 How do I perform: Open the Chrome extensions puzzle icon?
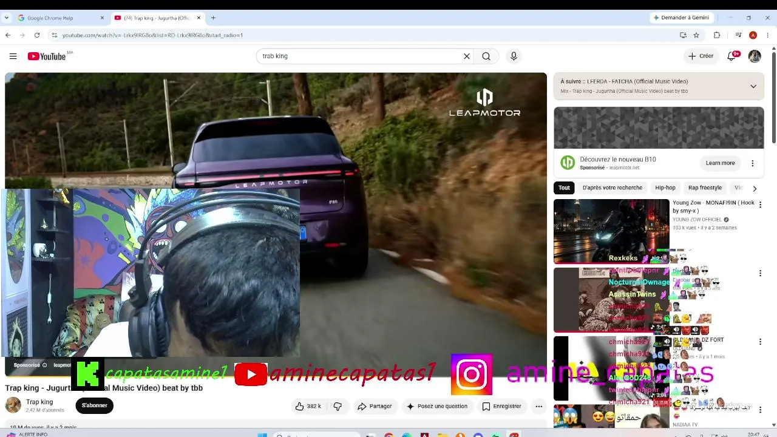[x=717, y=35]
